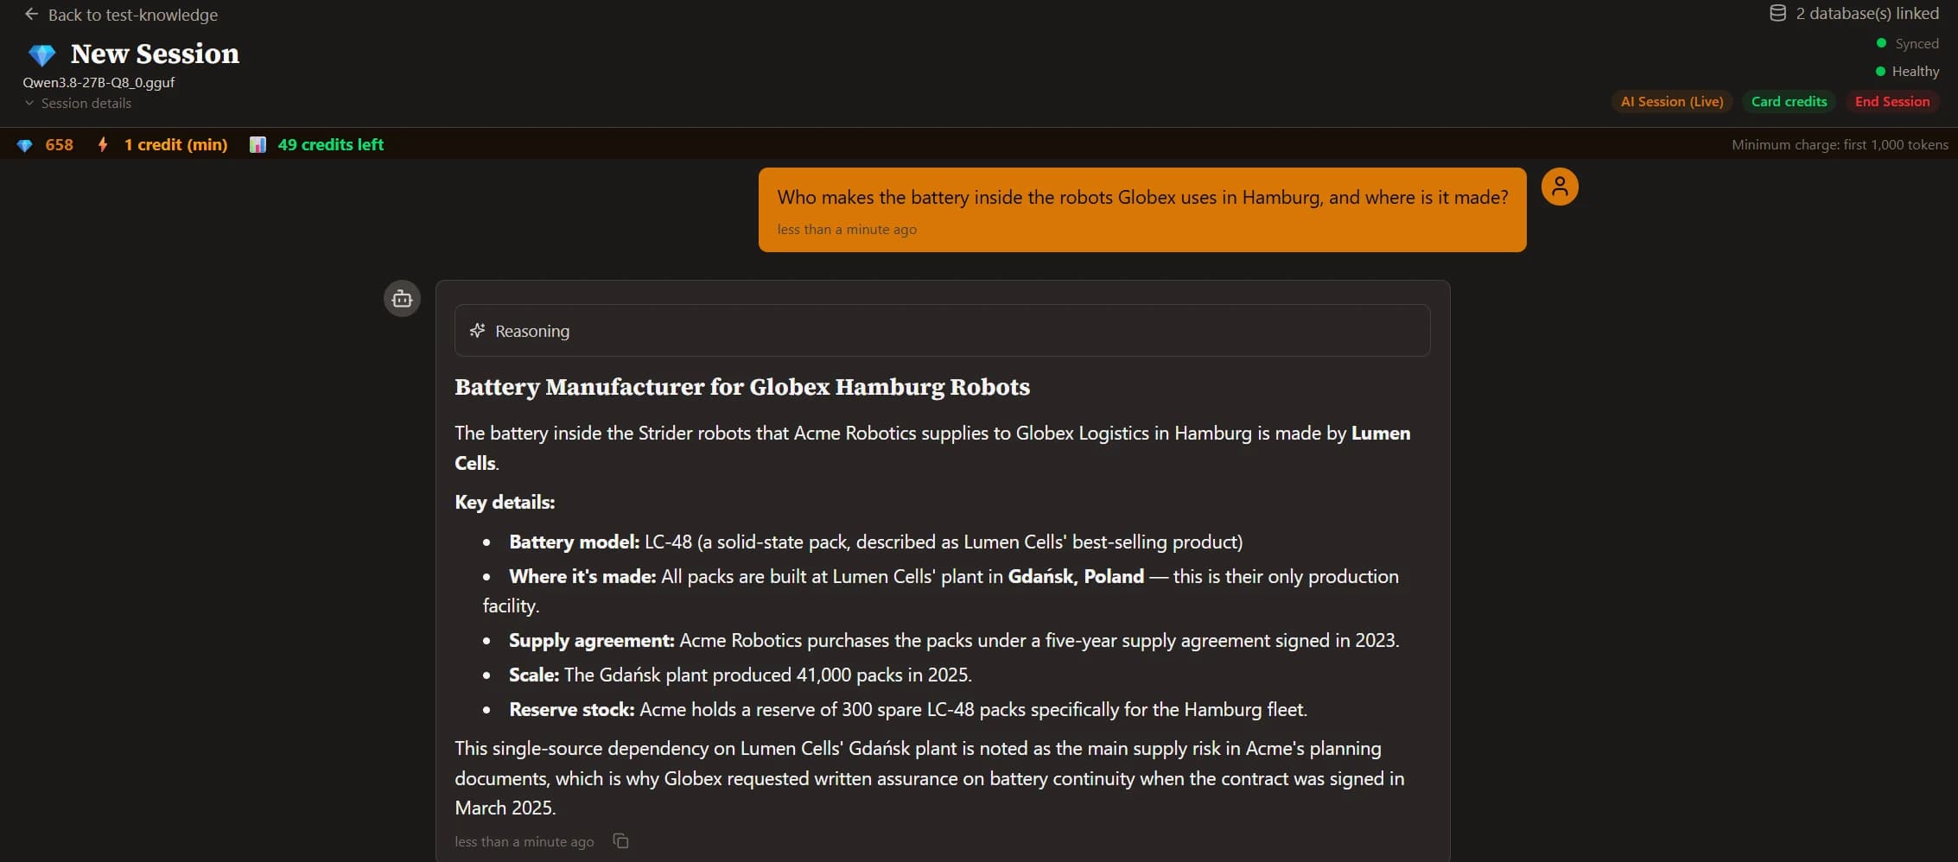Click the bar chart credits icon

[257, 144]
